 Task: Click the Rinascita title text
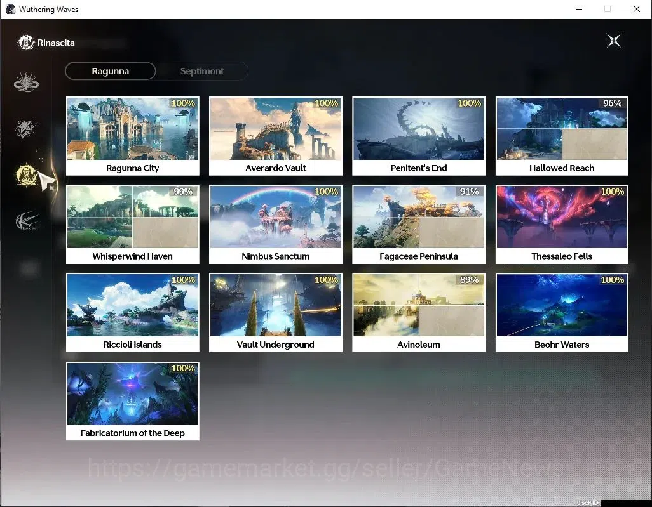[56, 43]
